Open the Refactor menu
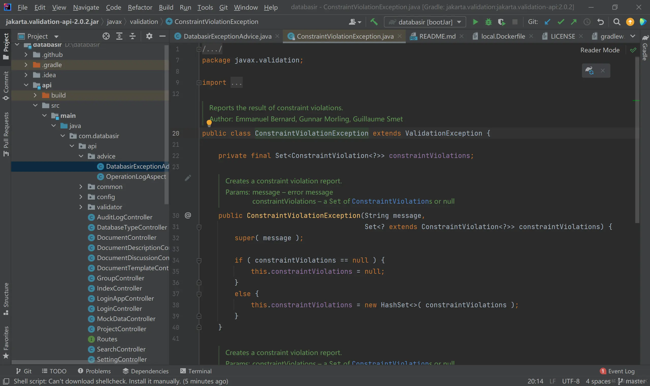Image resolution: width=650 pixels, height=386 pixels. [x=140, y=7]
